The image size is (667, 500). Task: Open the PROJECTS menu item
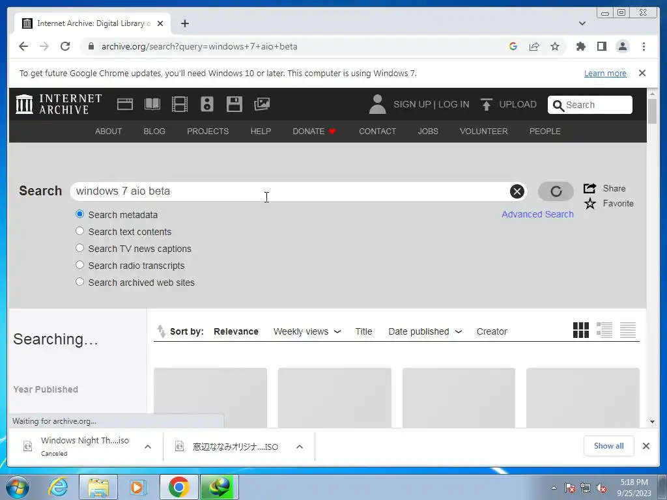click(x=208, y=132)
